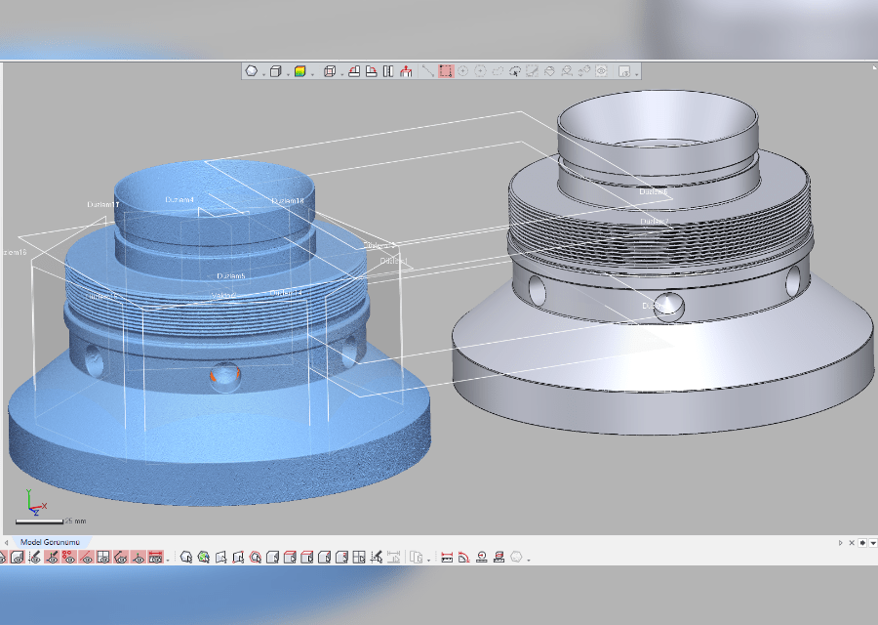This screenshot has width=878, height=625.
Task: Select the flood selection tool
Action: point(549,71)
